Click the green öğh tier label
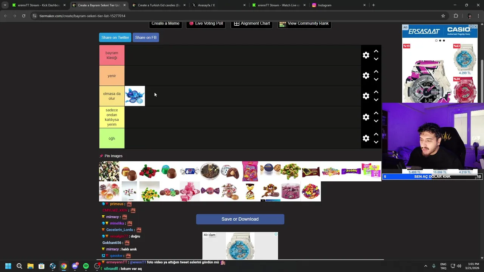The width and height of the screenshot is (484, 272). [112, 138]
